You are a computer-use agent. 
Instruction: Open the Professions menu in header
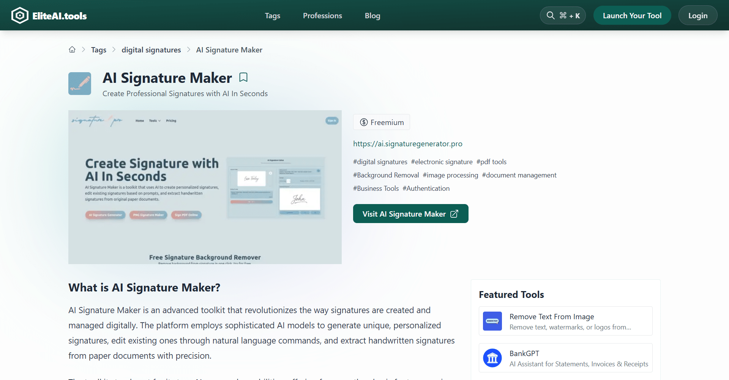[322, 16]
